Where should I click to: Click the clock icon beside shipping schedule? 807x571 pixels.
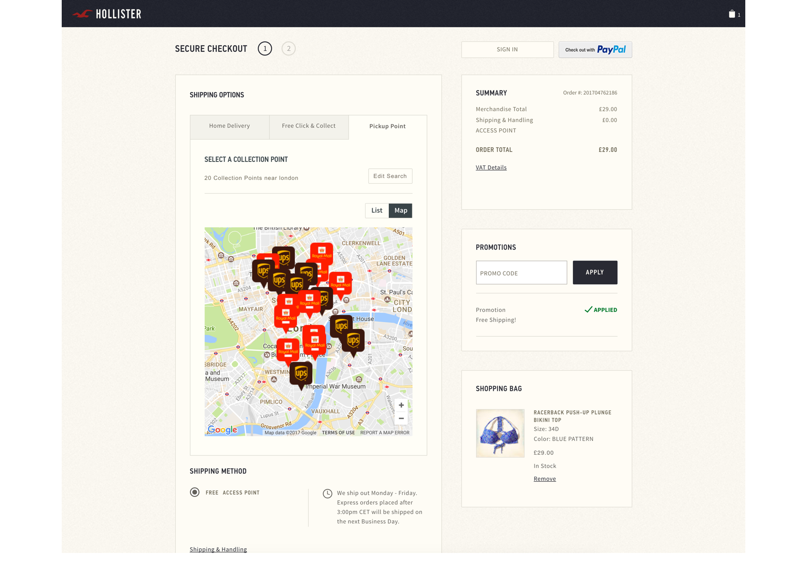328,494
